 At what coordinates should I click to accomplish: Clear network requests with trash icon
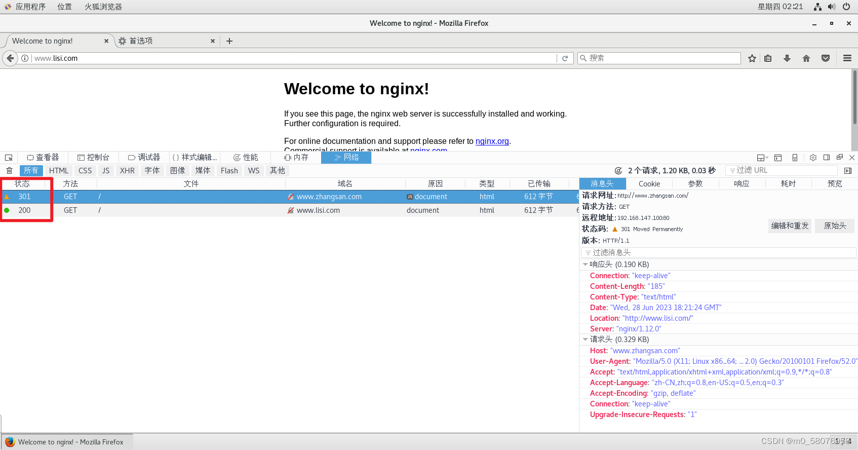(x=9, y=171)
